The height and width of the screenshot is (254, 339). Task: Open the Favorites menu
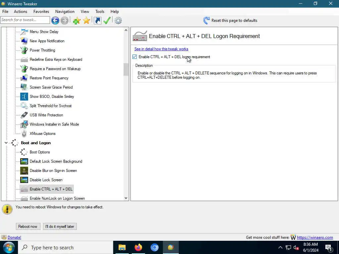41,12
